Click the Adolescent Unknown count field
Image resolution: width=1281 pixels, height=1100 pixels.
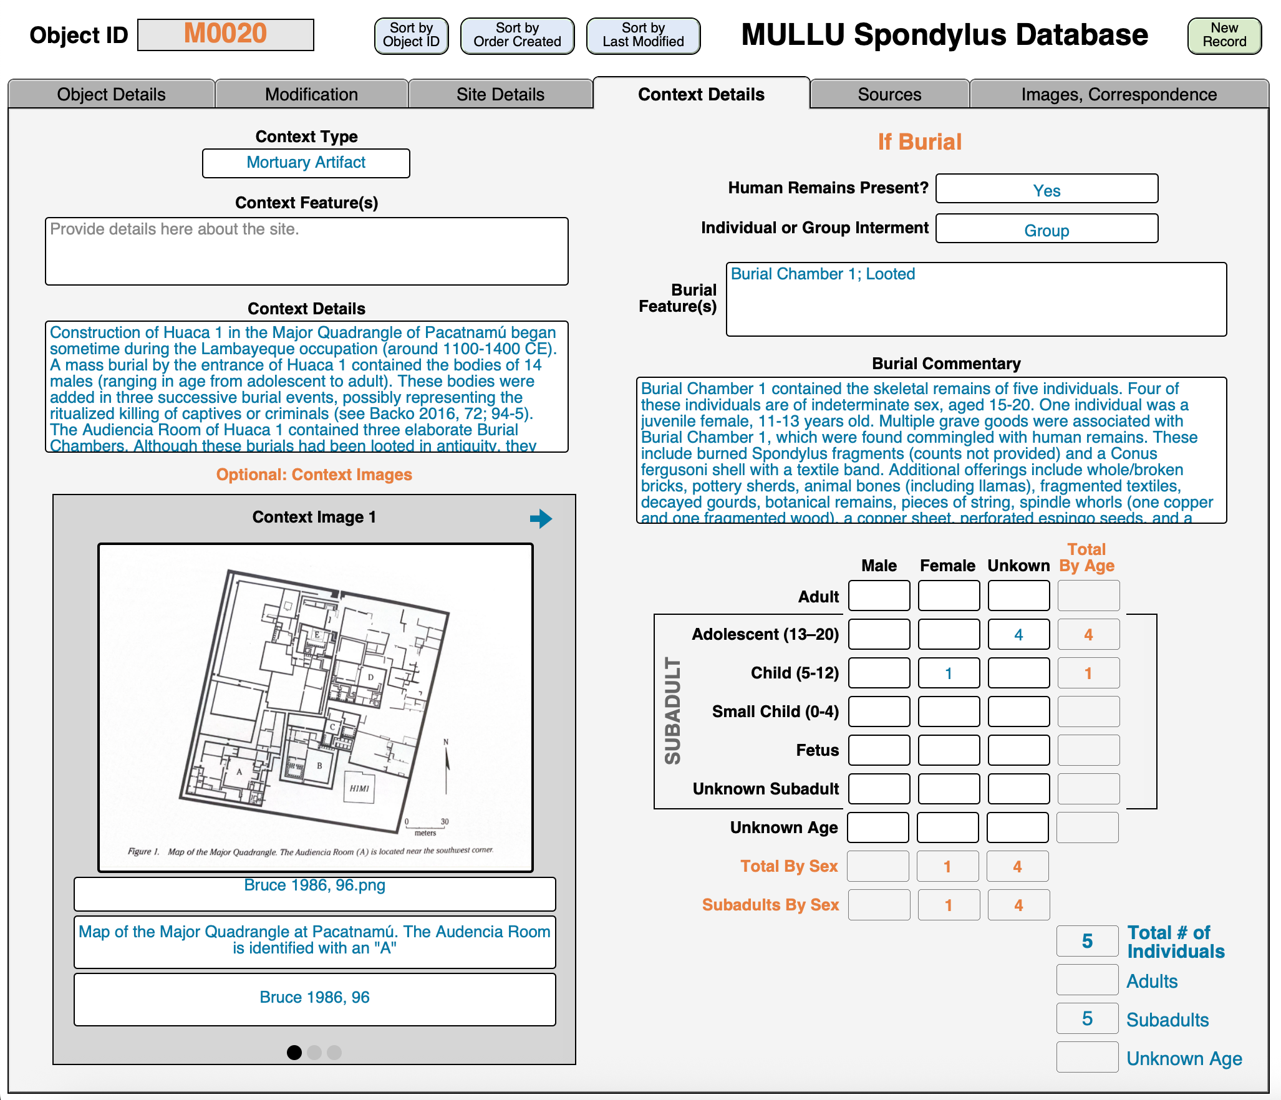(1018, 634)
